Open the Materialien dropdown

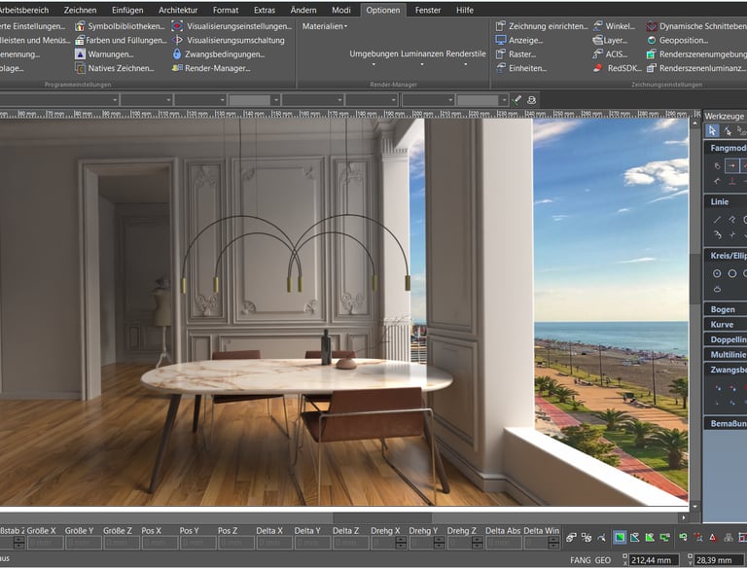(325, 26)
